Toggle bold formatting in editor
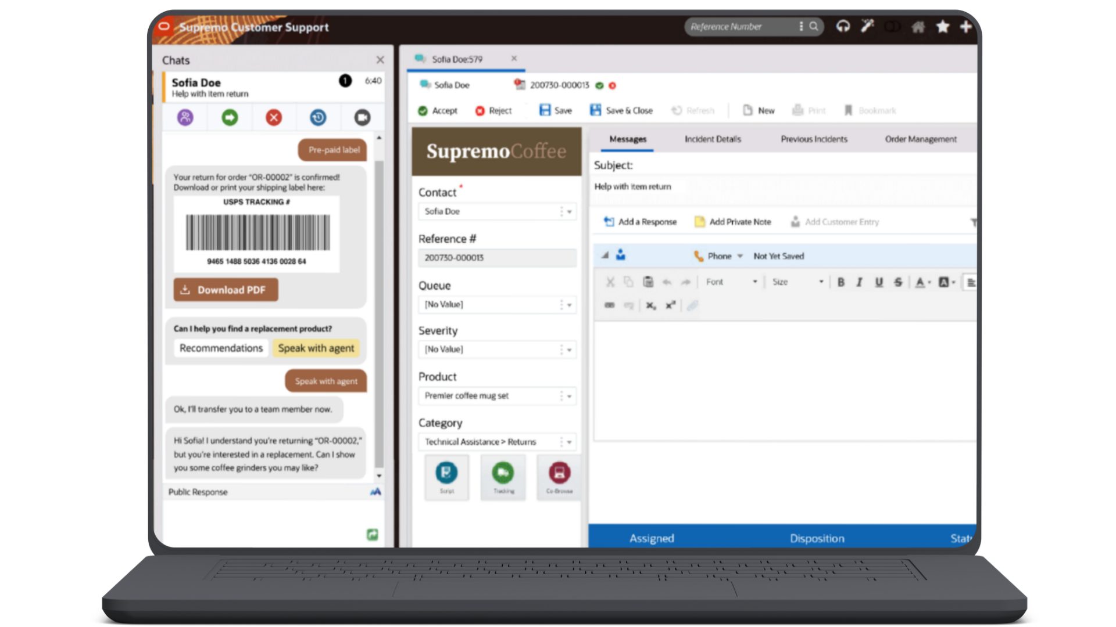1116x627 pixels. point(840,282)
